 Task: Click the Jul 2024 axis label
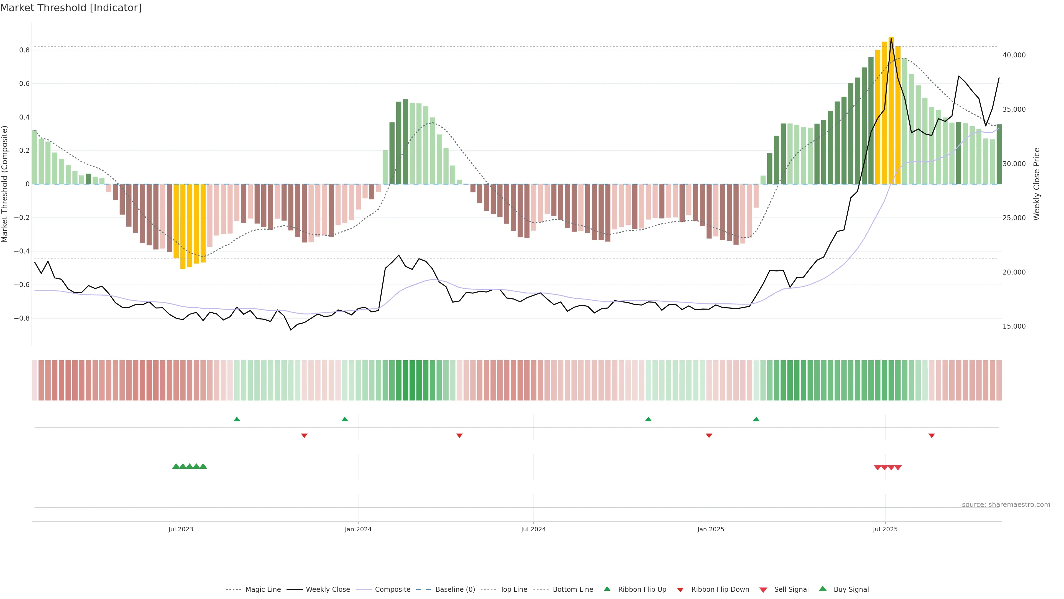533,529
